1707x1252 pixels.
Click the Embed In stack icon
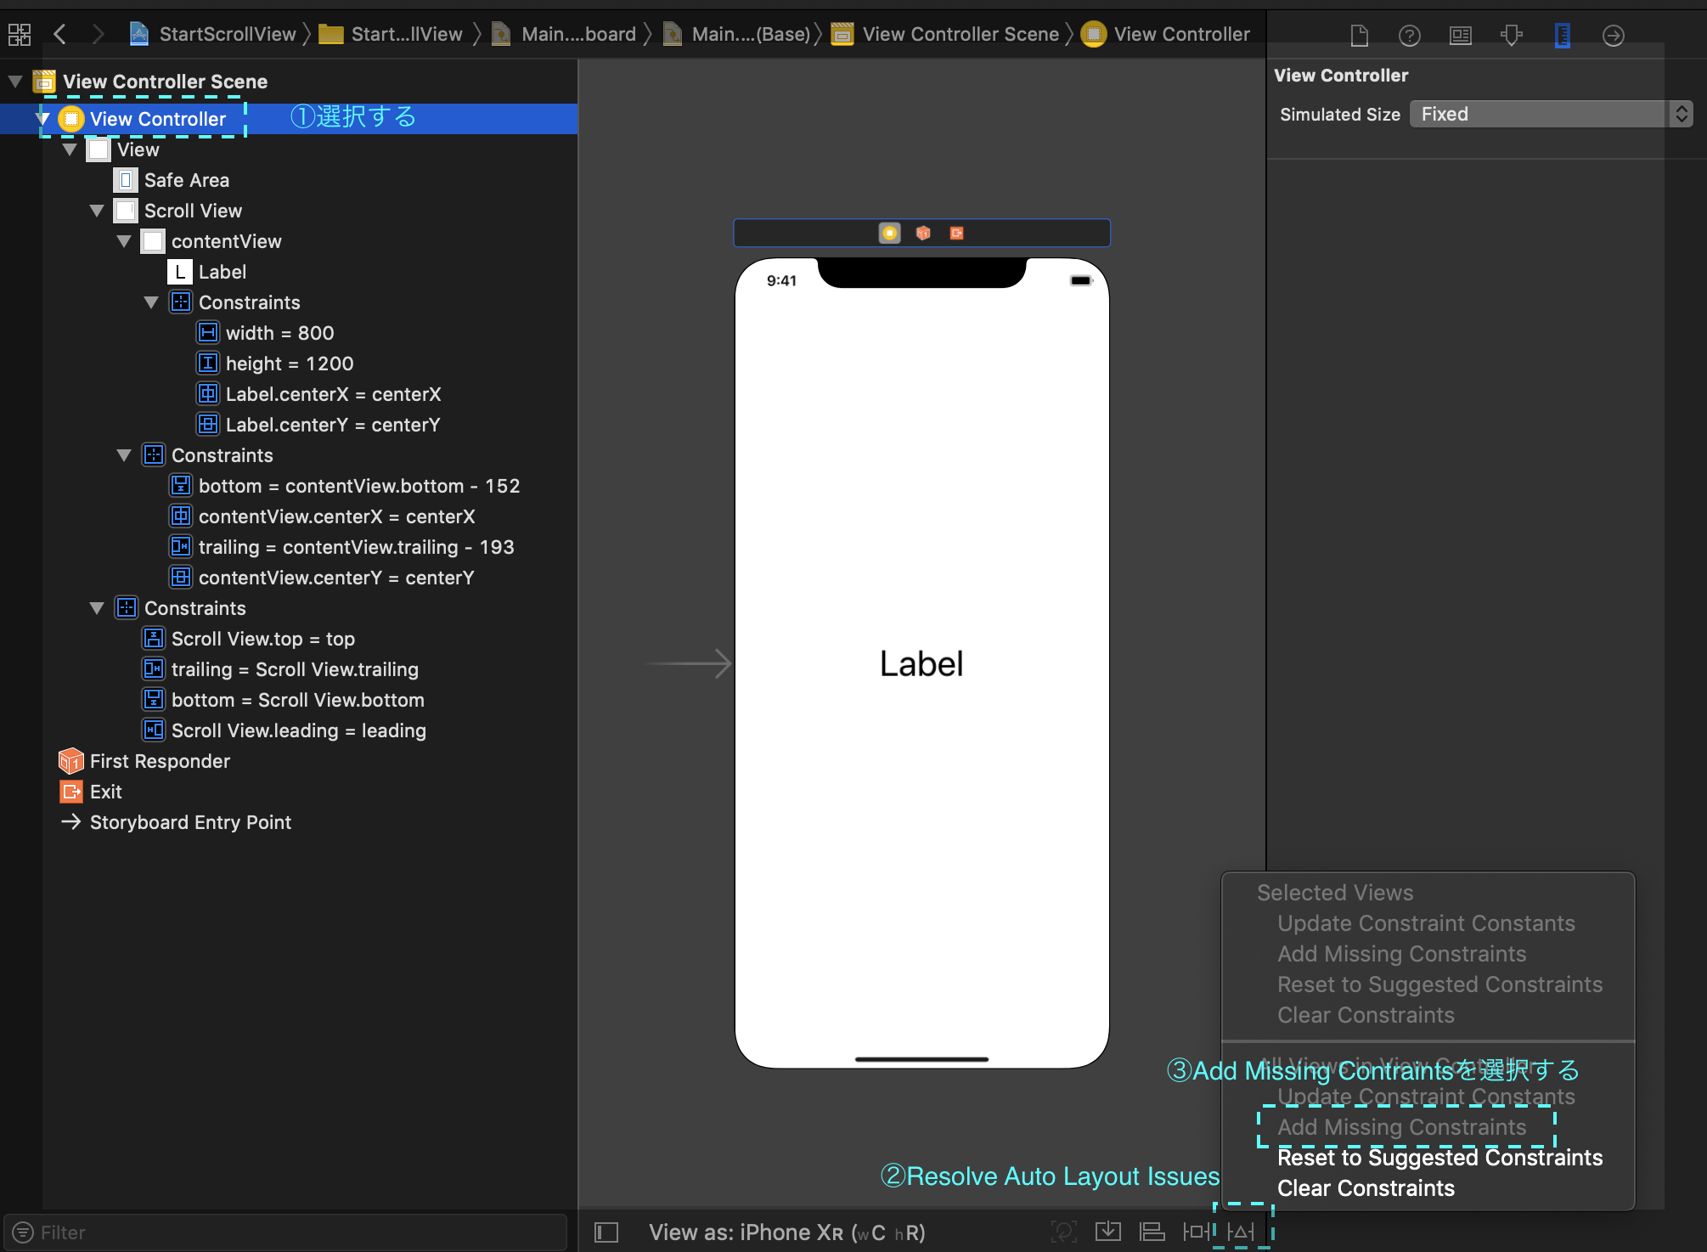pyautogui.click(x=1108, y=1231)
